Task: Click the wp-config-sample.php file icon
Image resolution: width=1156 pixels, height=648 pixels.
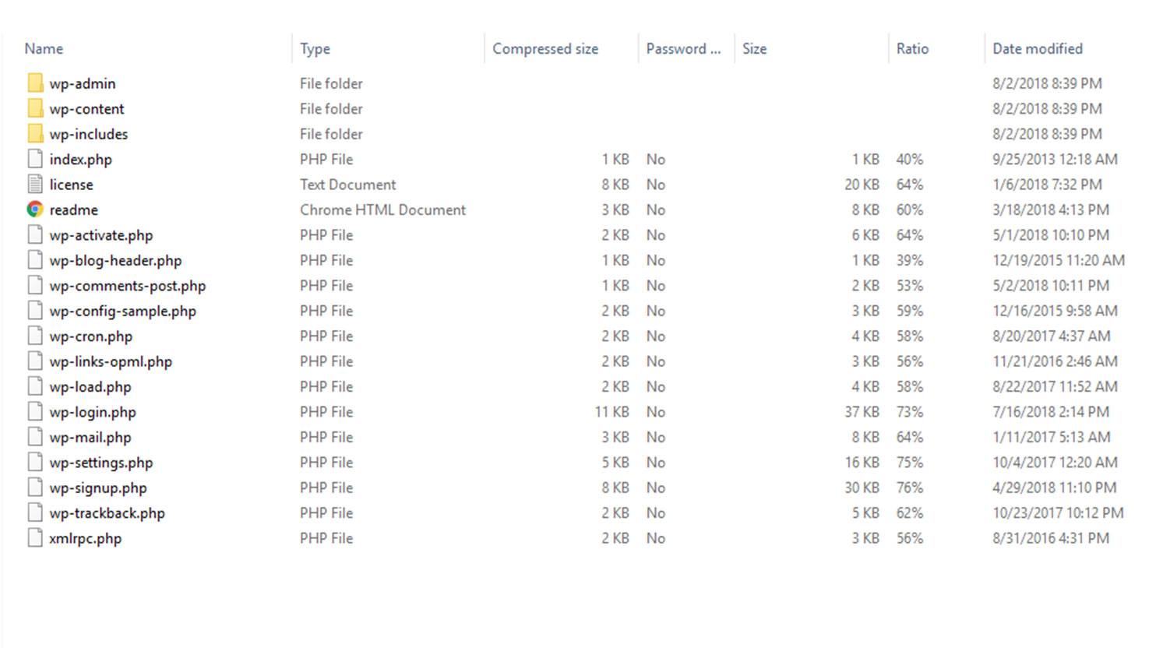Action: click(35, 311)
